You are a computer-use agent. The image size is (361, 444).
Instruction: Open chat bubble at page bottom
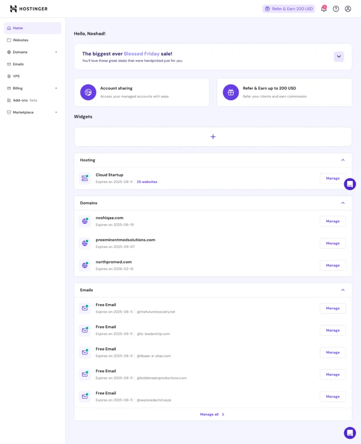(350, 433)
